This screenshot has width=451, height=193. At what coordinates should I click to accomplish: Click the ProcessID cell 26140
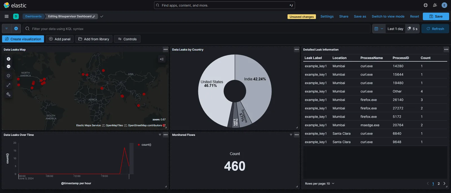[398, 100]
